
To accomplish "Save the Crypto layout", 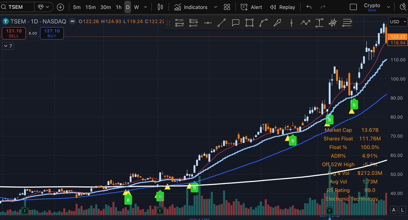I will pyautogui.click(x=372, y=10).
